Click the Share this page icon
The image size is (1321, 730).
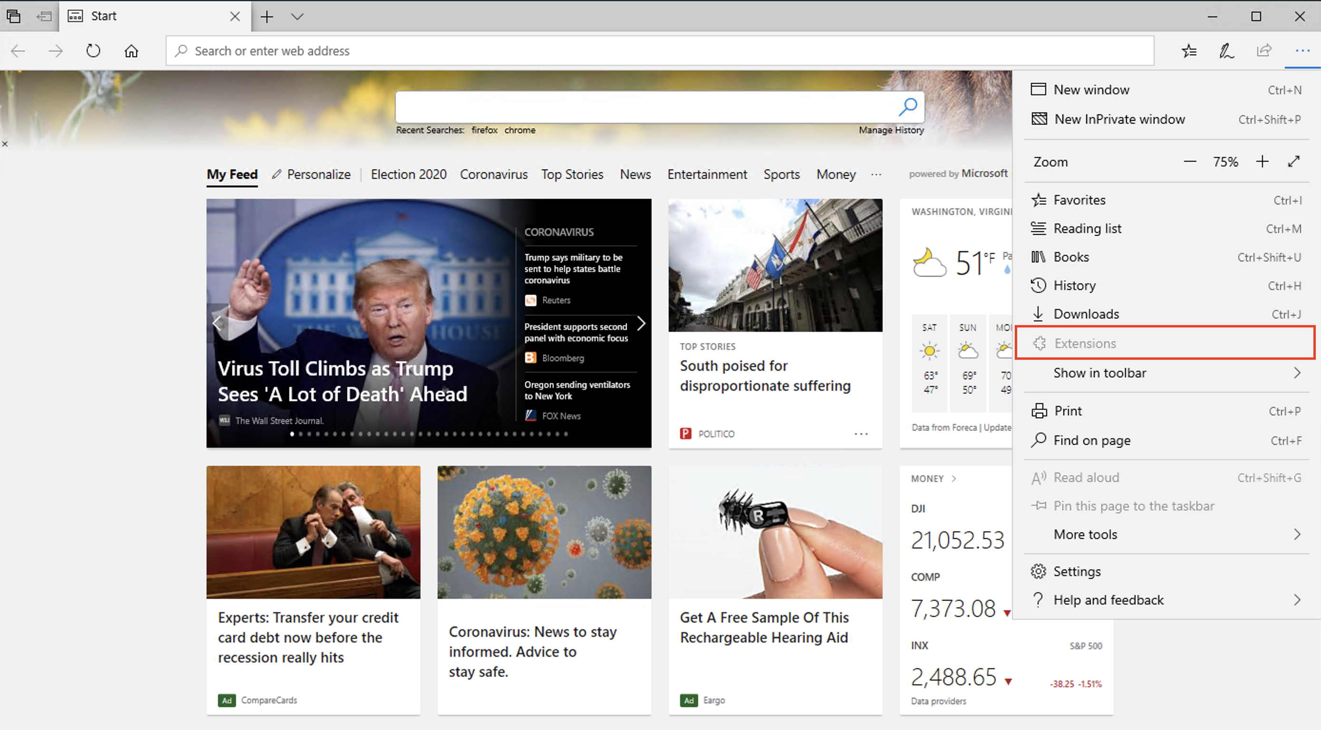click(x=1264, y=51)
